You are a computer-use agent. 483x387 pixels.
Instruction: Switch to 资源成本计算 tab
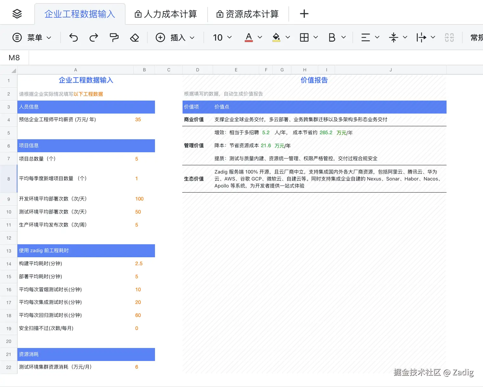tap(248, 14)
